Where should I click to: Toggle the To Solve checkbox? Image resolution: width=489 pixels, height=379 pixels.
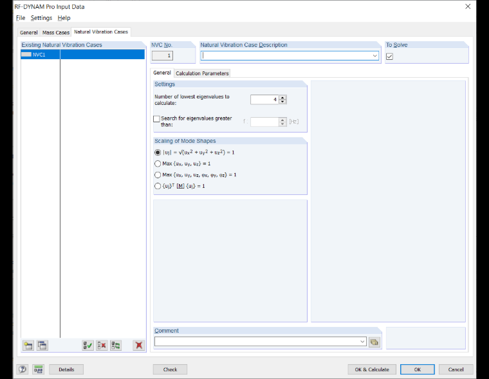click(x=389, y=57)
